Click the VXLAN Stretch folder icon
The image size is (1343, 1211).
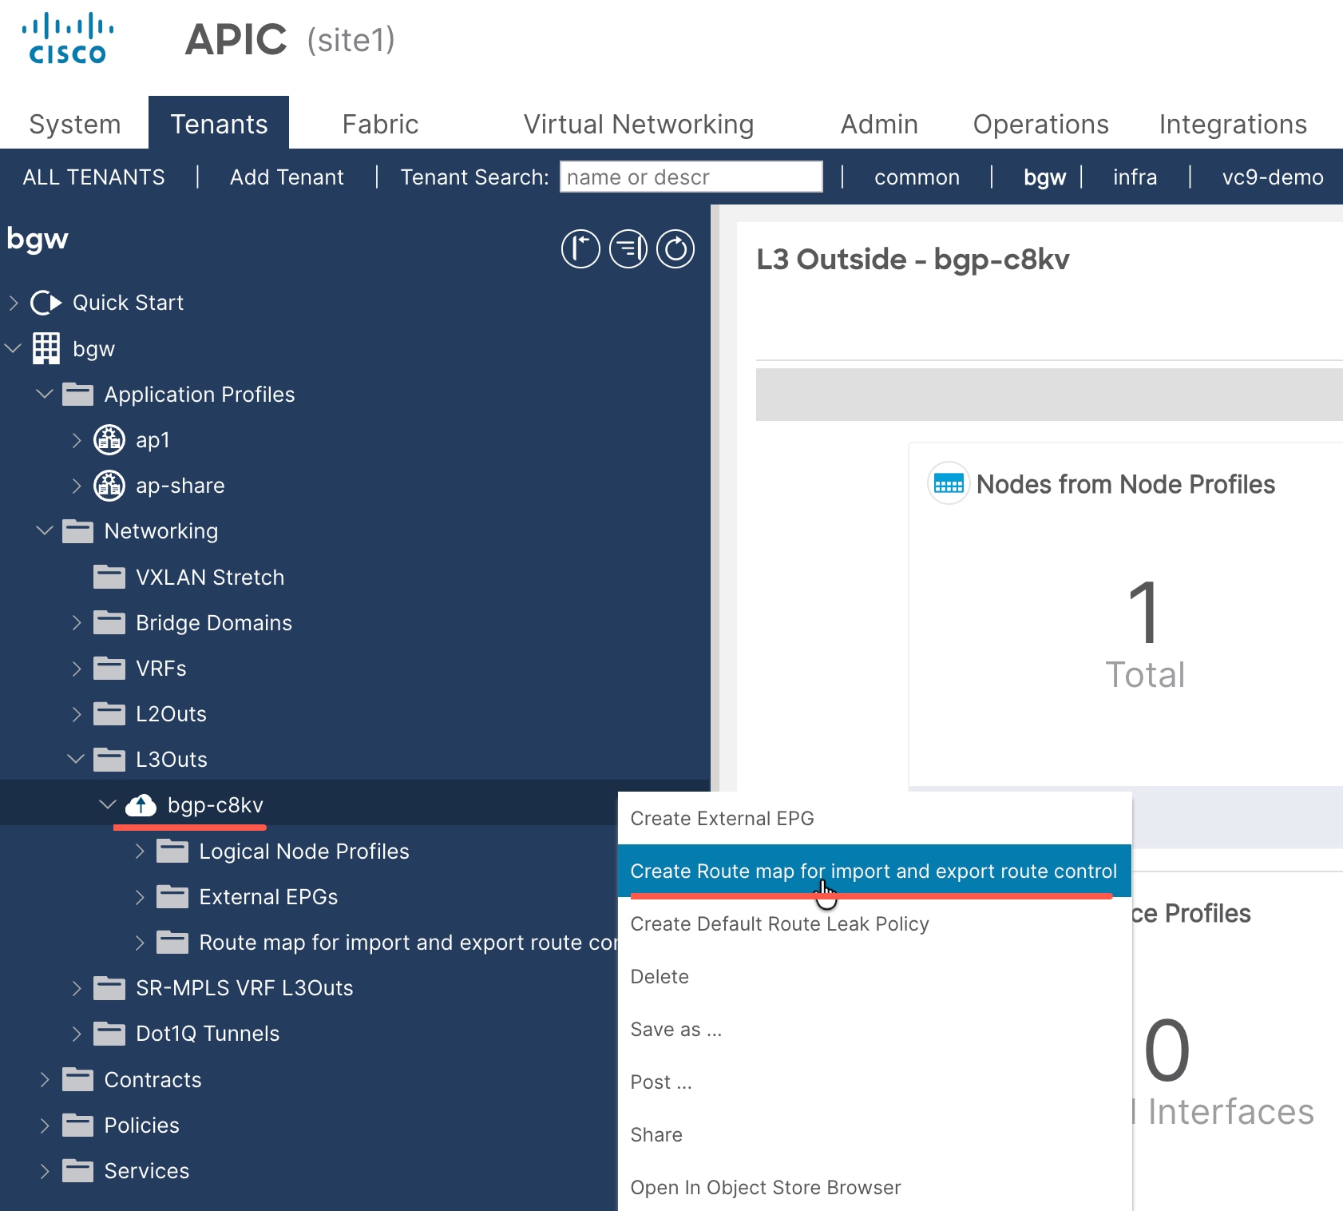tap(109, 577)
